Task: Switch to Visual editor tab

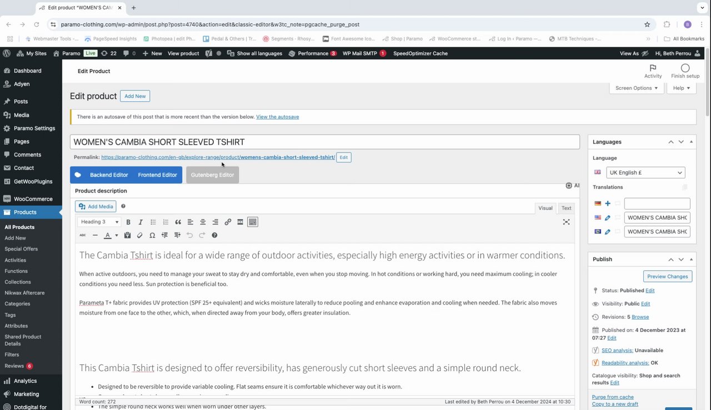Action: click(x=545, y=208)
